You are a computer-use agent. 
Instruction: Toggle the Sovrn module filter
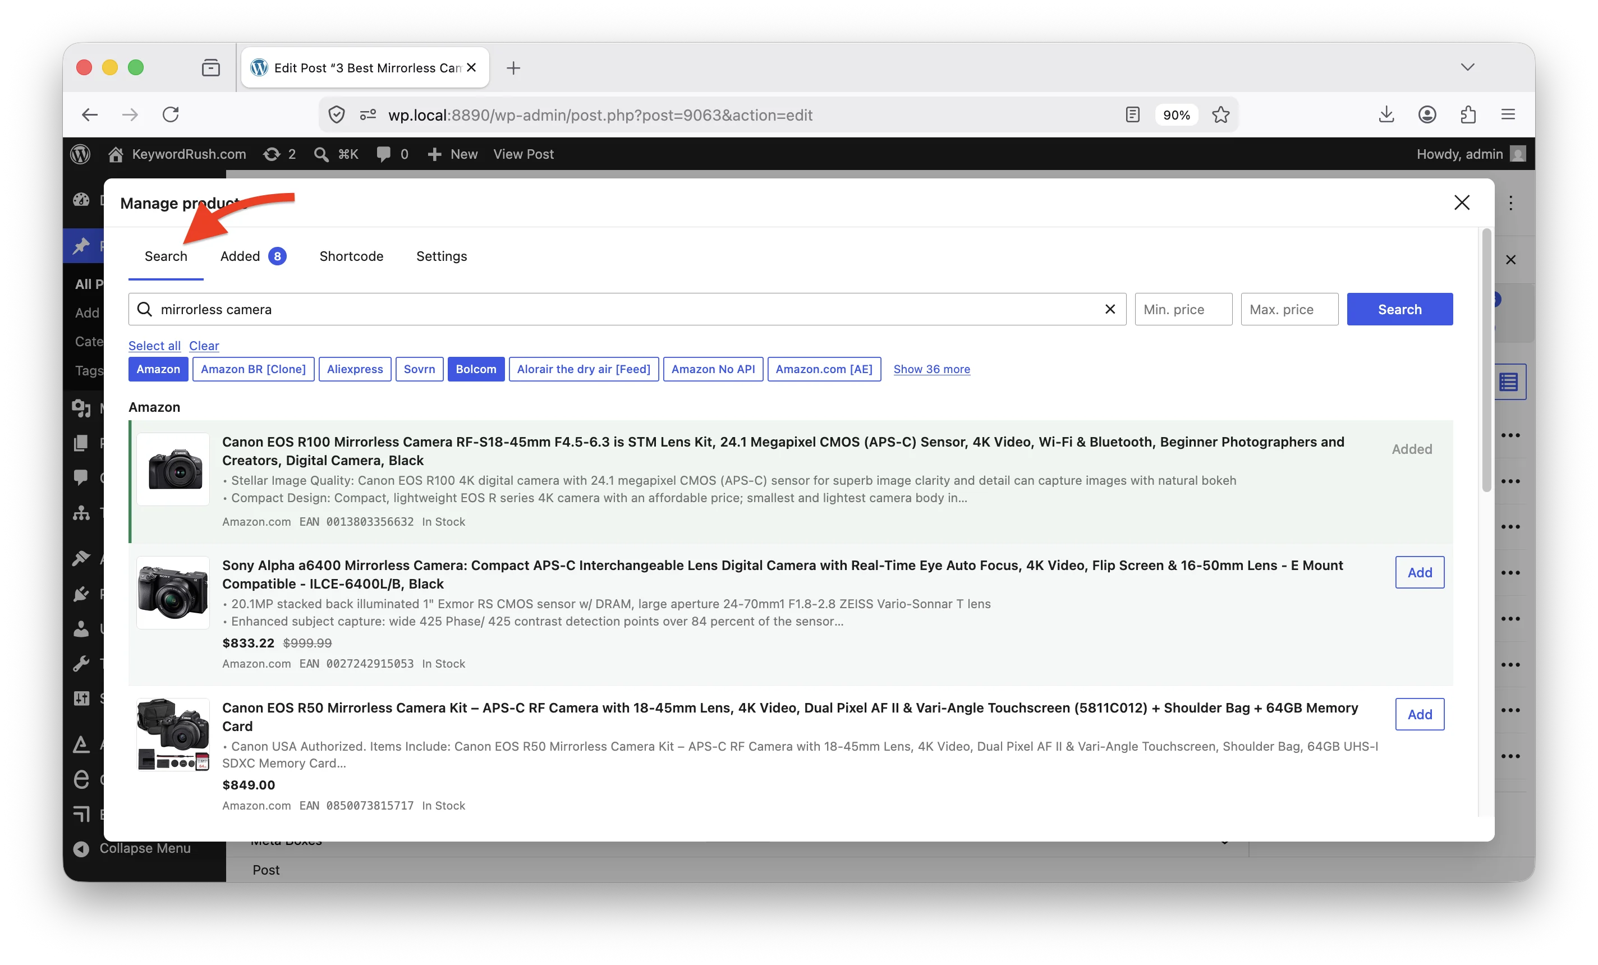point(419,369)
